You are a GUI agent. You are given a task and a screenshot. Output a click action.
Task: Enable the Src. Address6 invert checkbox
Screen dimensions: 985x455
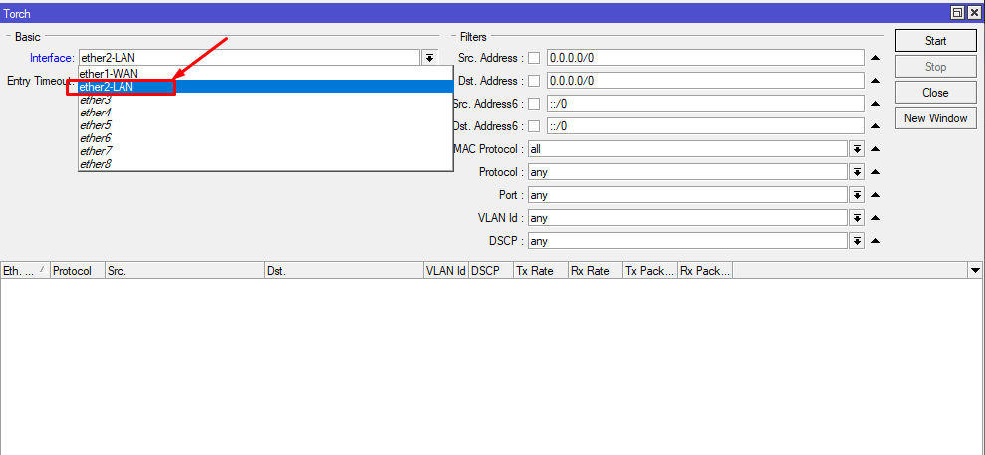533,104
